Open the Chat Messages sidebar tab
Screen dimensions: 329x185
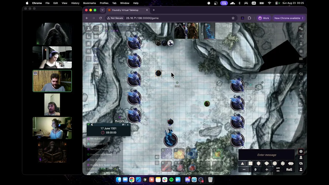tap(301, 29)
